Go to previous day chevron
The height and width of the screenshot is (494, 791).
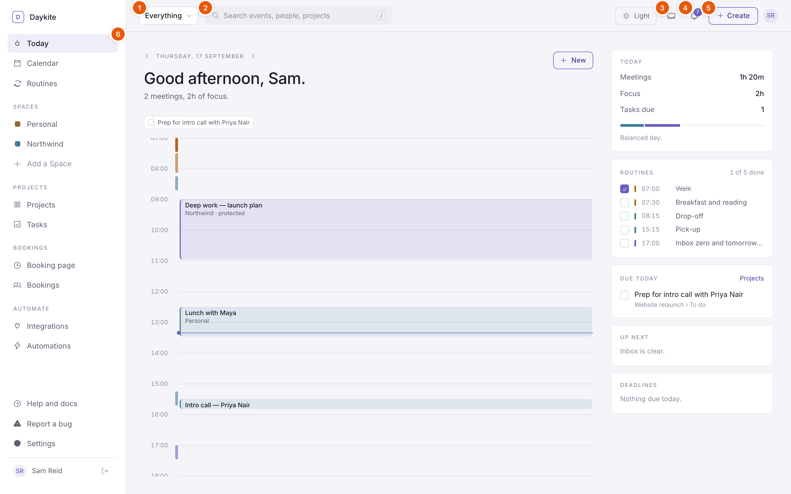[x=147, y=56]
